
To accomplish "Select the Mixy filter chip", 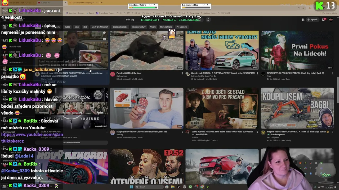I will [x=77, y=27].
